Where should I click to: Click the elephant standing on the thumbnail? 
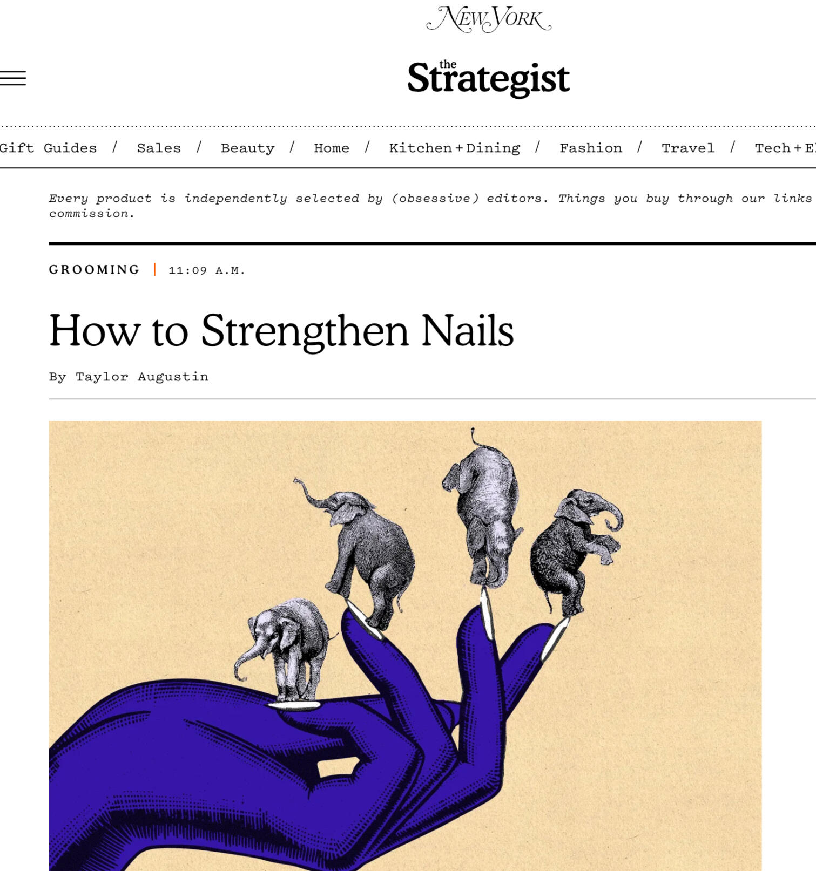coord(284,652)
